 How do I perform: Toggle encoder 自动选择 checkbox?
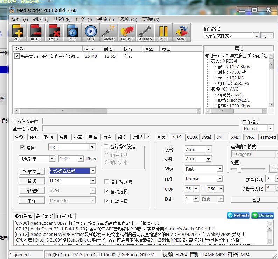click(106, 191)
